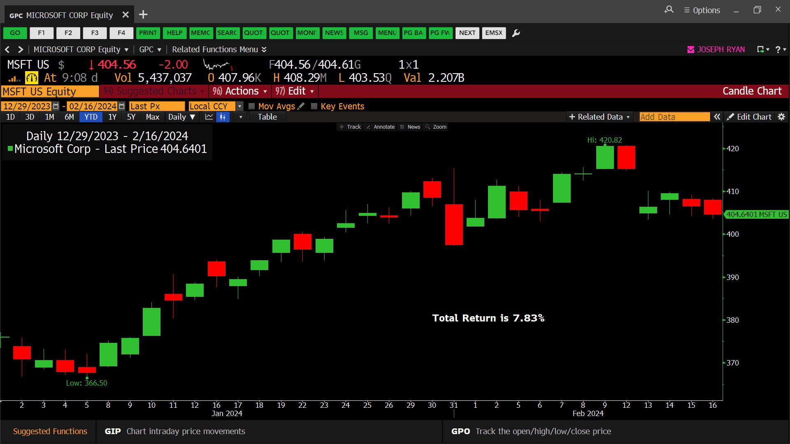Select the 5Y time range
This screenshot has height=444, width=790.
click(131, 117)
